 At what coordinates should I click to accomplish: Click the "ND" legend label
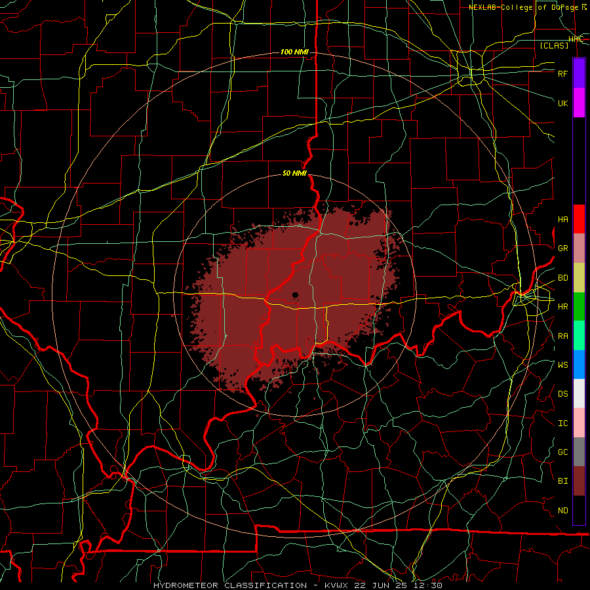tap(562, 511)
